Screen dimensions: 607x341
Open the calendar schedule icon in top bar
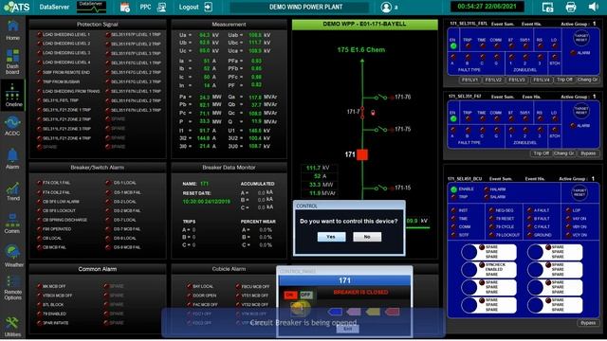[124, 7]
